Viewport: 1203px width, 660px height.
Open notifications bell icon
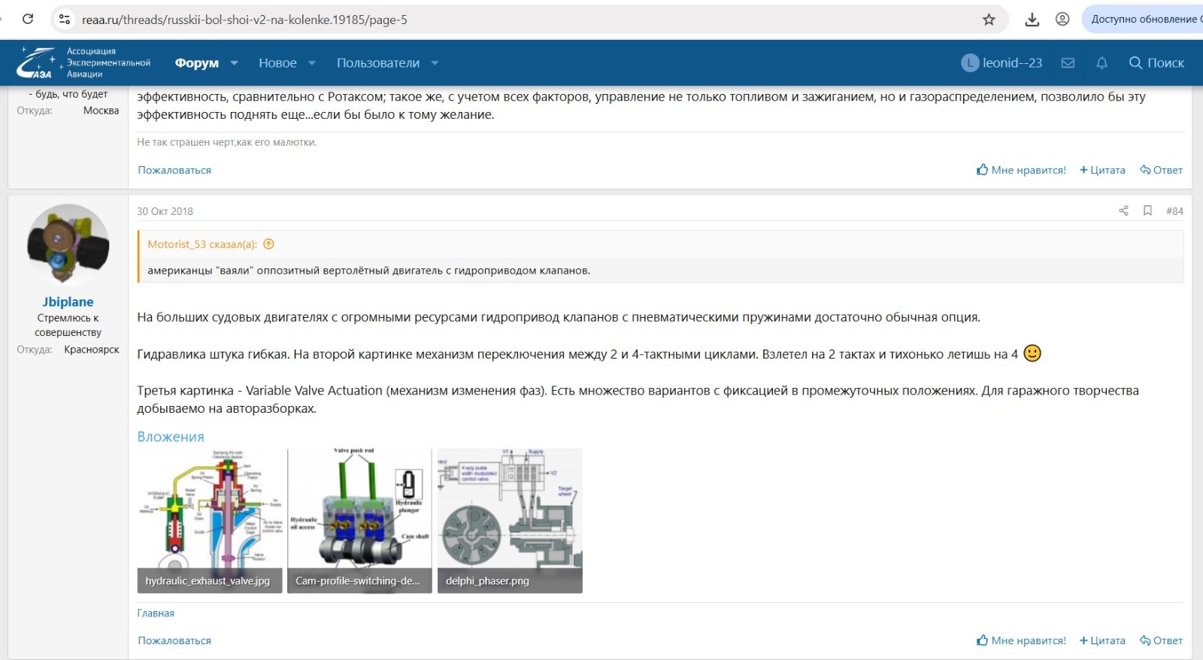point(1101,63)
